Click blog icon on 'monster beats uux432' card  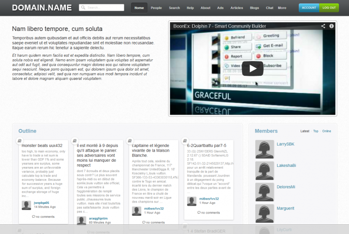[20, 141]
